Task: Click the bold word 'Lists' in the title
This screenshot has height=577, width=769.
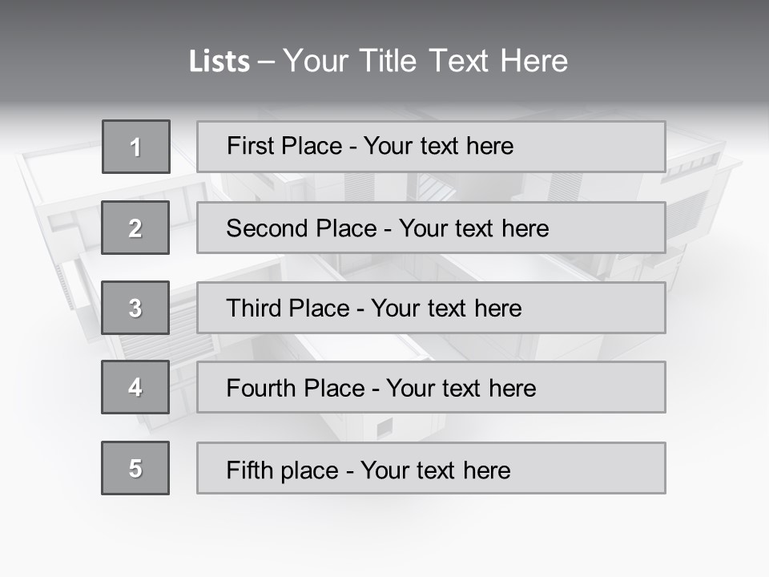Action: point(219,62)
